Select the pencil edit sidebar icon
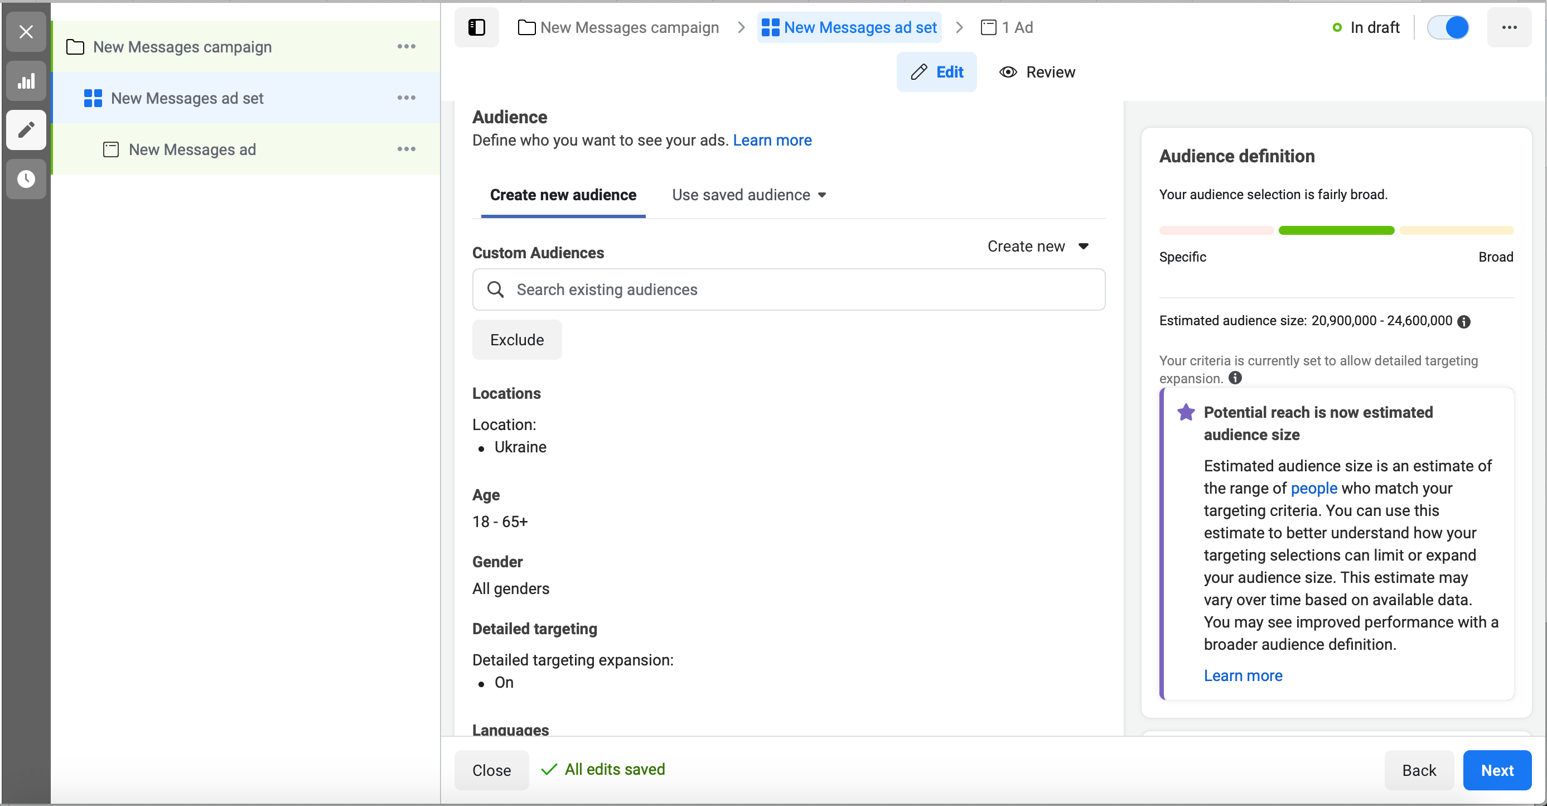This screenshot has height=806, width=1547. pyautogui.click(x=26, y=130)
